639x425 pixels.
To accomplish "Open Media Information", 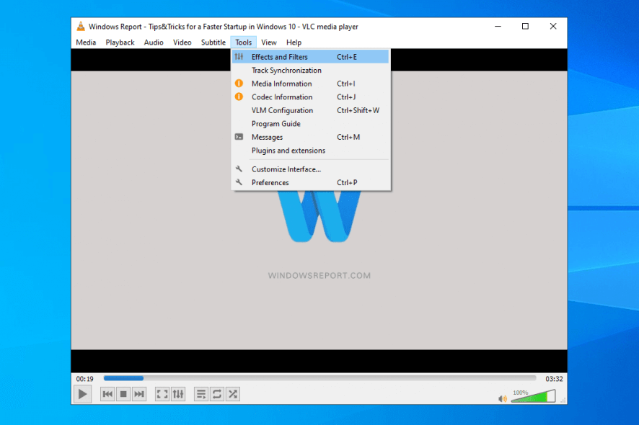I will (311, 84).
